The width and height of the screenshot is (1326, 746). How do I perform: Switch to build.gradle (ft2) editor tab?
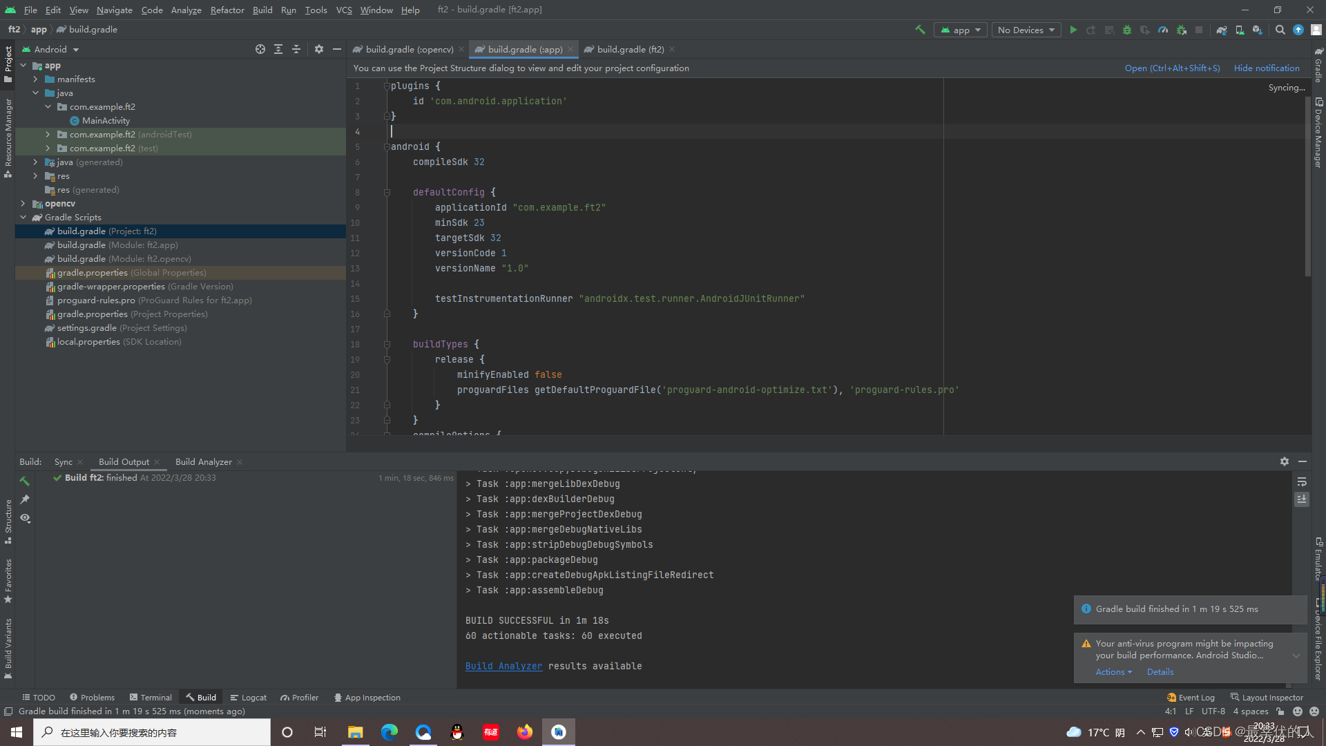[630, 49]
